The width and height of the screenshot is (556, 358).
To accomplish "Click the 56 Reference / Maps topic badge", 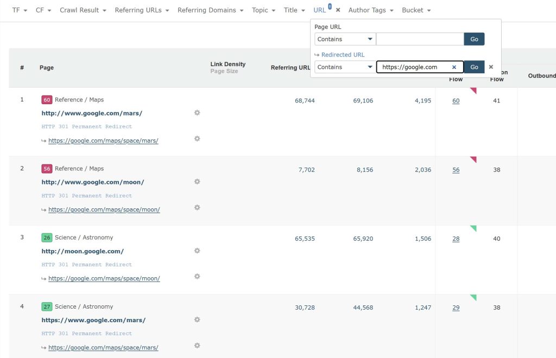I will pos(47,169).
